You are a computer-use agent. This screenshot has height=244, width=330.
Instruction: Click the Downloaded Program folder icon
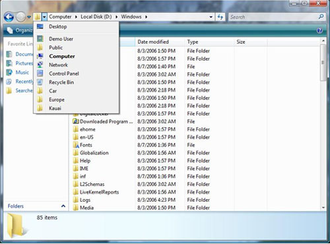(x=76, y=121)
